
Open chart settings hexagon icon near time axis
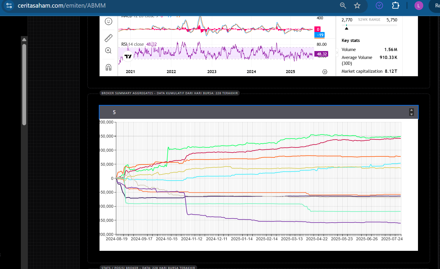[x=325, y=72]
